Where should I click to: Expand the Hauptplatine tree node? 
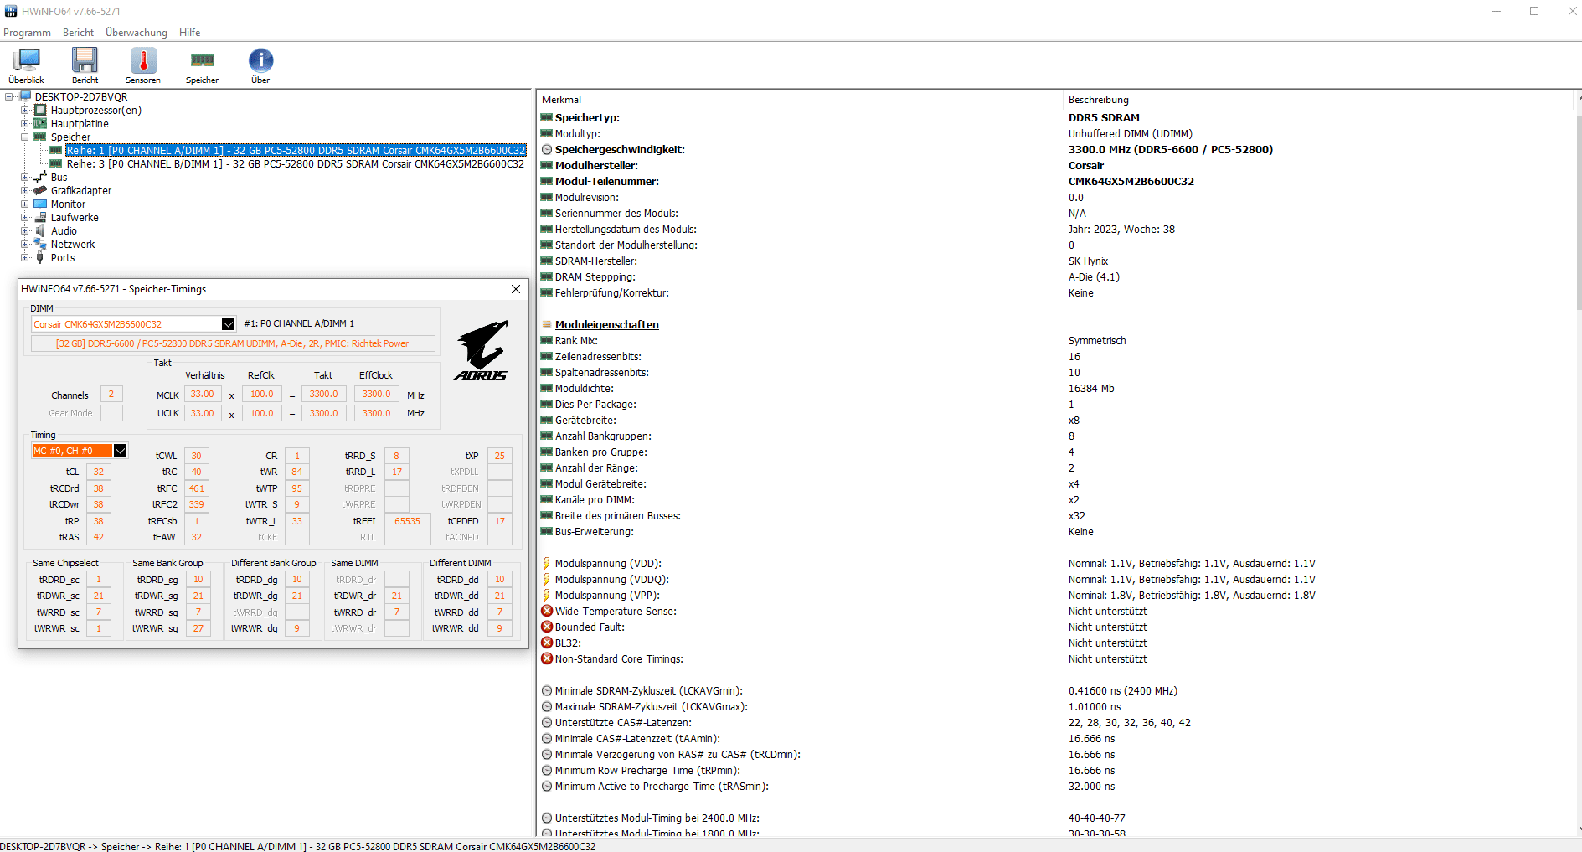[x=24, y=124]
